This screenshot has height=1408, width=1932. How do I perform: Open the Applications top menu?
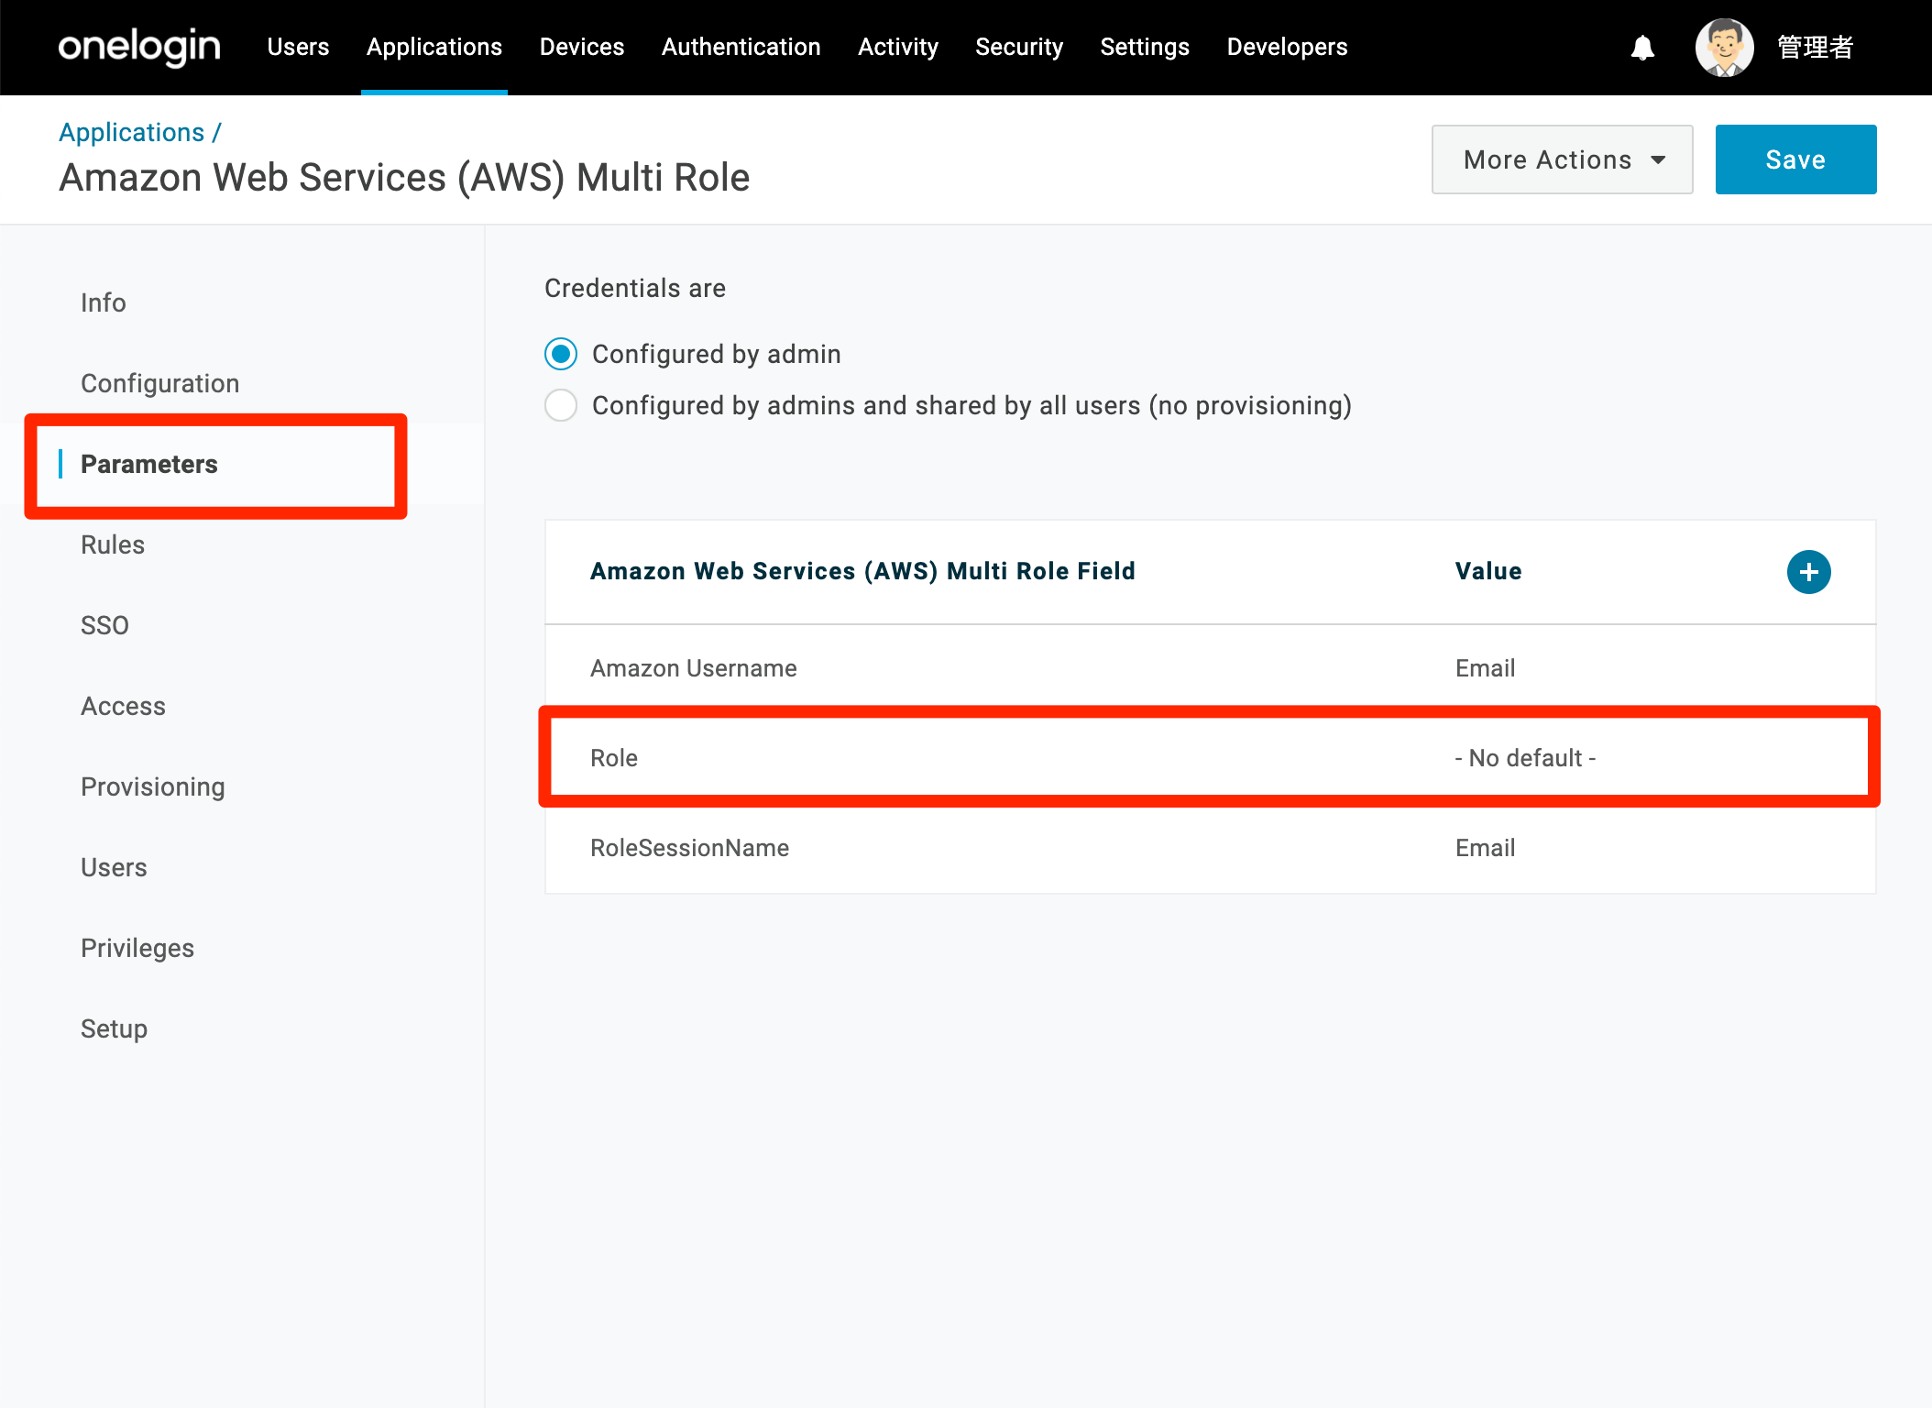[x=434, y=47]
